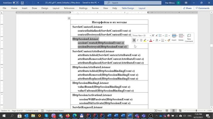The width and height of the screenshot is (213, 119).
Task: Toggle Bold in the mini toolbar
Action: 134,40
